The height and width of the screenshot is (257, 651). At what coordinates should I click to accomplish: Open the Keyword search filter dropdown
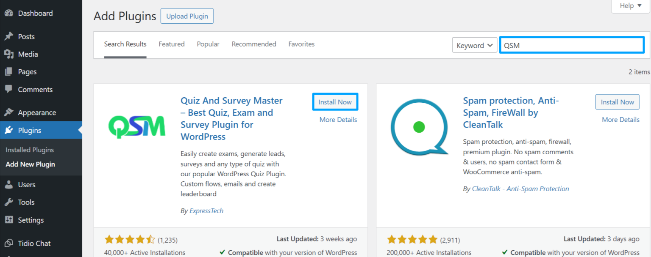[474, 45]
